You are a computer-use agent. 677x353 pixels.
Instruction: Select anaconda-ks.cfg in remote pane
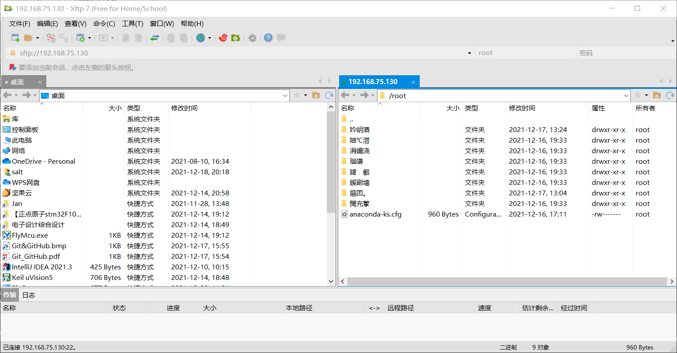(375, 214)
